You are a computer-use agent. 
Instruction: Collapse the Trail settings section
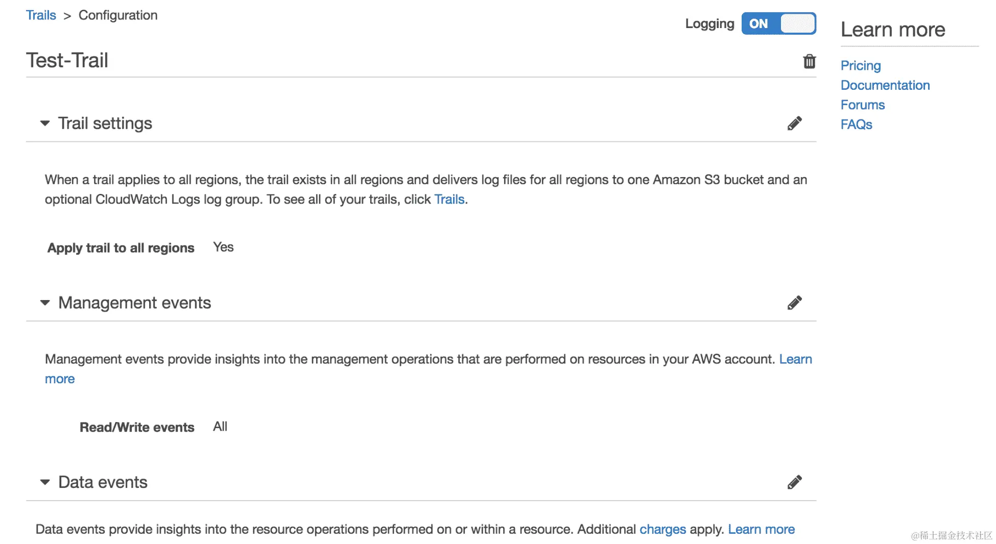[45, 123]
